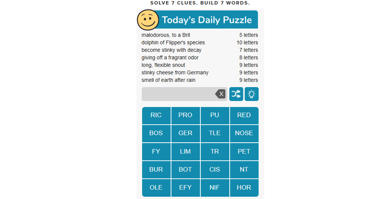Select the PRO letter tile
Viewport: 365px width, 199px height.
point(185,116)
